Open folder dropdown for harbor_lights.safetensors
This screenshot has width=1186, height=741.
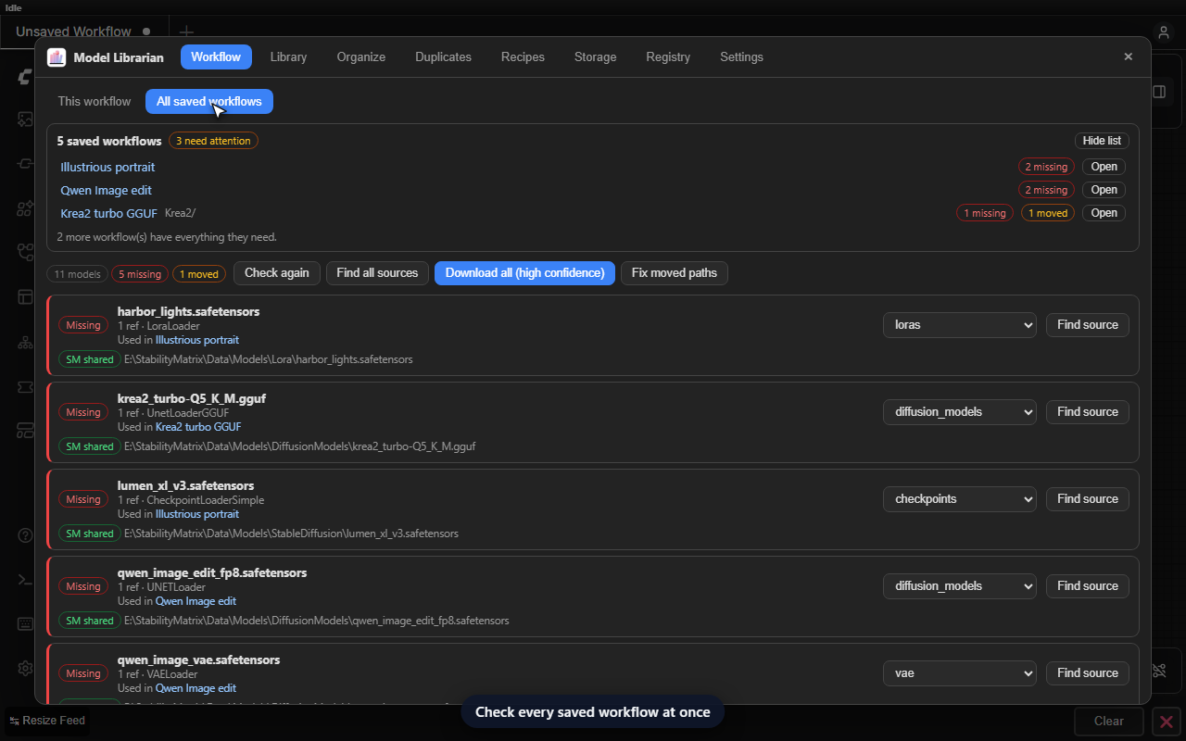tap(960, 325)
